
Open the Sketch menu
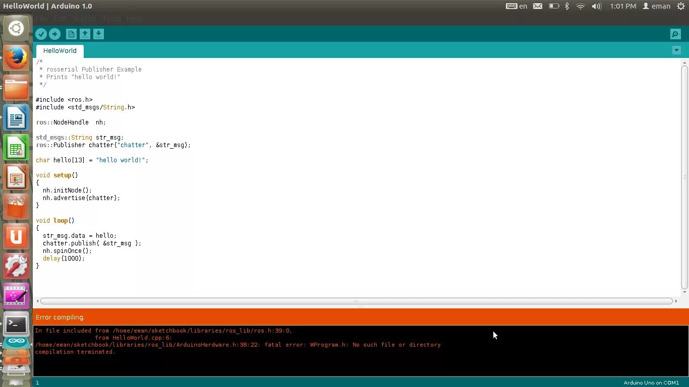84,19
